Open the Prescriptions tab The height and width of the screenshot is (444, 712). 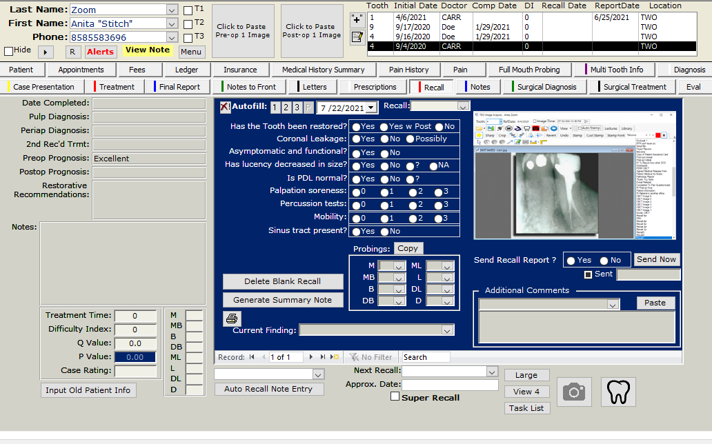pos(375,87)
